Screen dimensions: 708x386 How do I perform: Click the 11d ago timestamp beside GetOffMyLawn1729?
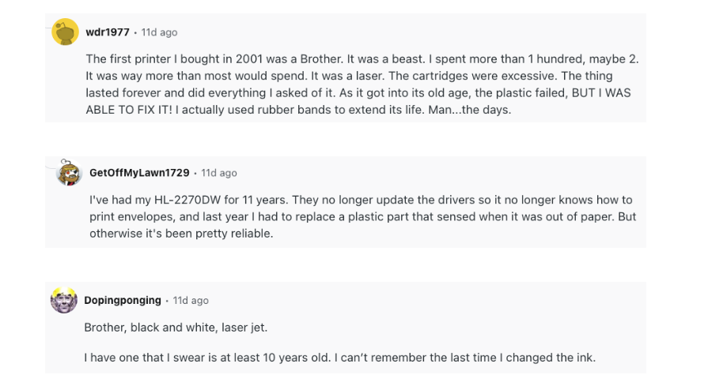pos(219,173)
